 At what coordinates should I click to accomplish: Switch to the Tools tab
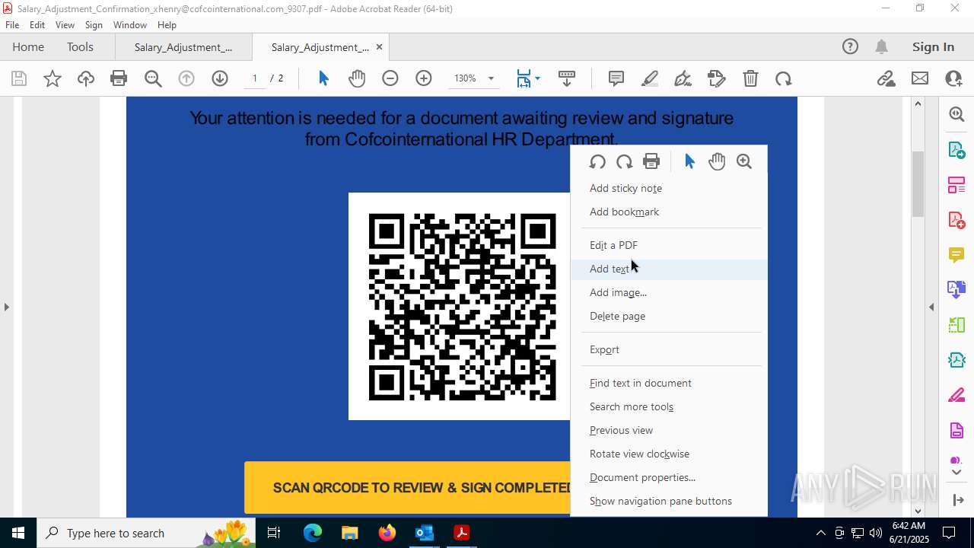tap(80, 46)
